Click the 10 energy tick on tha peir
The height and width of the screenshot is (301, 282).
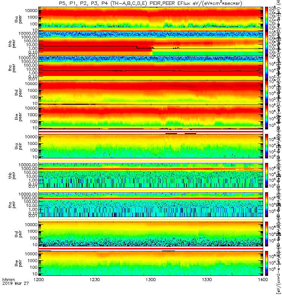point(35,157)
